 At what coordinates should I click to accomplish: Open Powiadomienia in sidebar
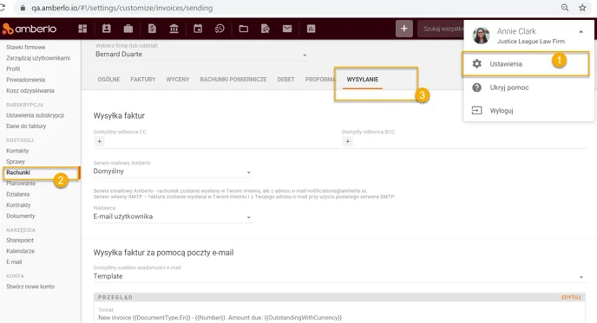pyautogui.click(x=25, y=80)
